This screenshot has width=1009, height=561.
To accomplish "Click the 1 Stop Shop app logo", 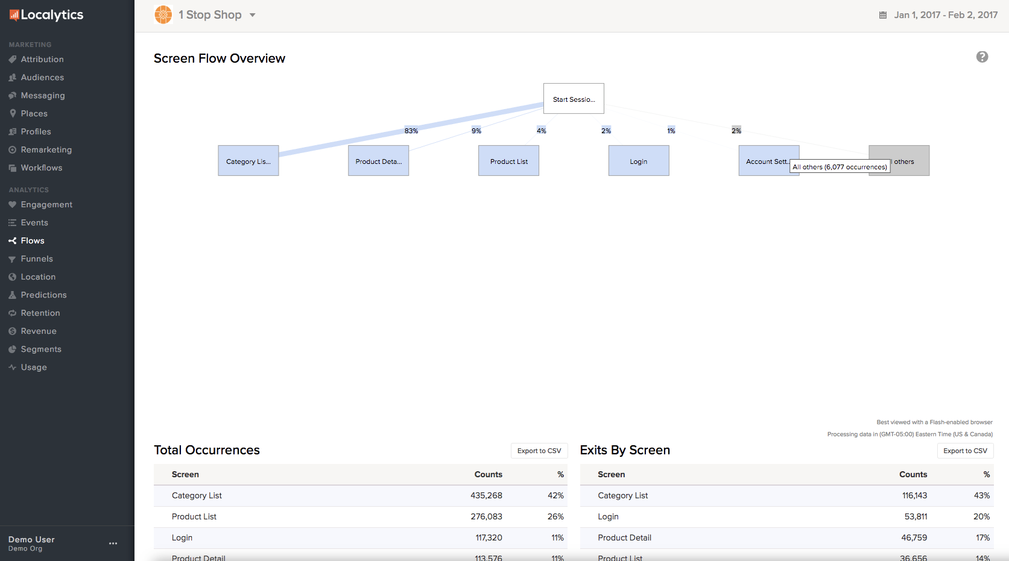I will click(163, 14).
